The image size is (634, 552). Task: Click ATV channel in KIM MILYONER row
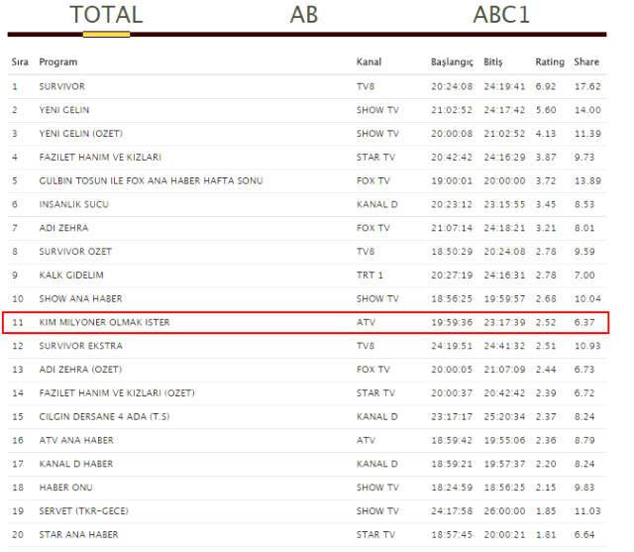(x=366, y=322)
